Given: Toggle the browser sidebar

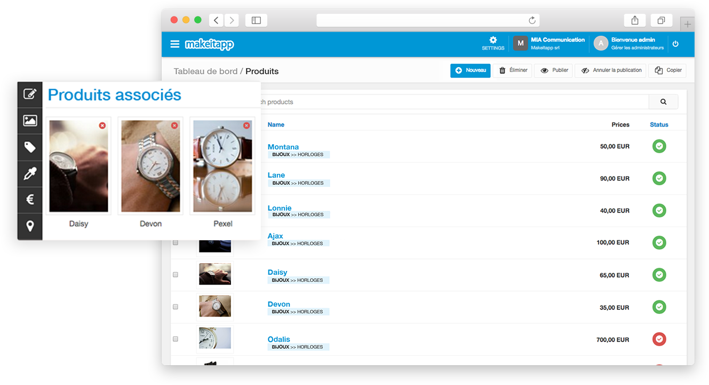Looking at the screenshot, I should [256, 20].
